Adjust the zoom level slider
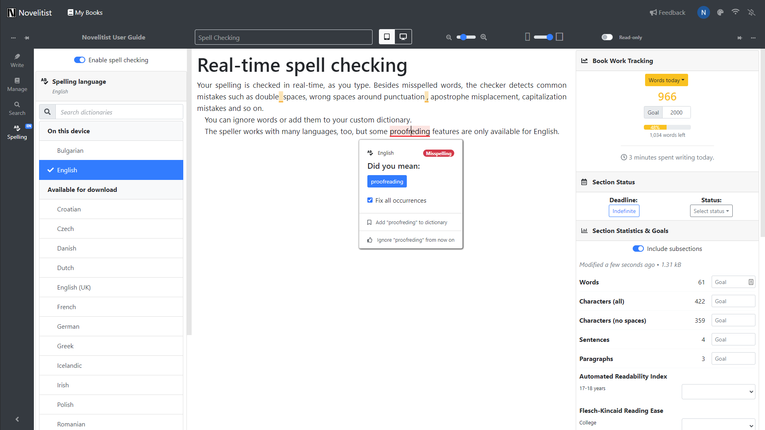The height and width of the screenshot is (430, 765). 466,37
